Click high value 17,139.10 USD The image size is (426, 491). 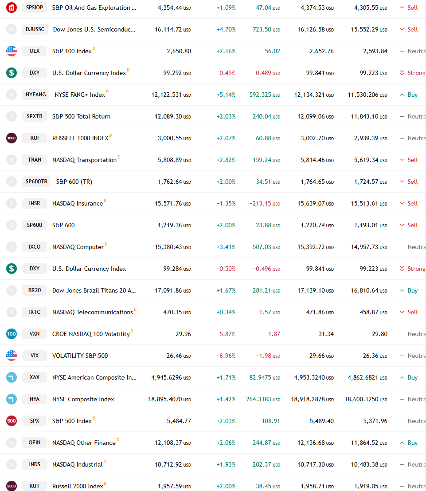[x=316, y=290]
